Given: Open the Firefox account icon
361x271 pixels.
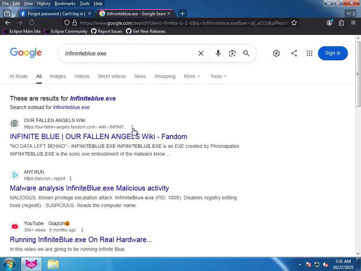Looking at the screenshot, I should 330,23.
